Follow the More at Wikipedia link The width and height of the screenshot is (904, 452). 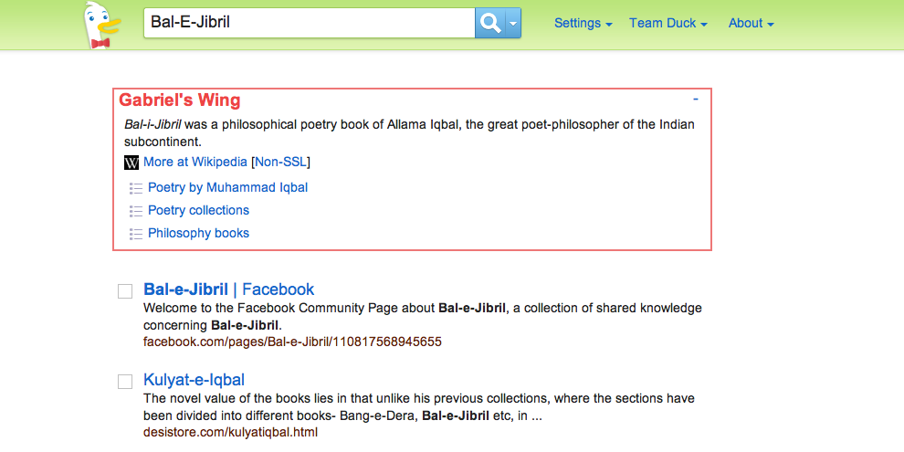[194, 162]
